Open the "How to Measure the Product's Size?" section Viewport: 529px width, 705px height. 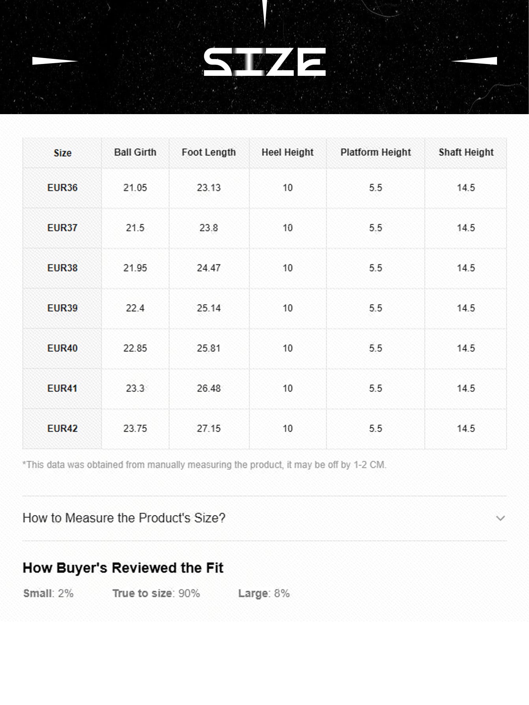pos(124,518)
